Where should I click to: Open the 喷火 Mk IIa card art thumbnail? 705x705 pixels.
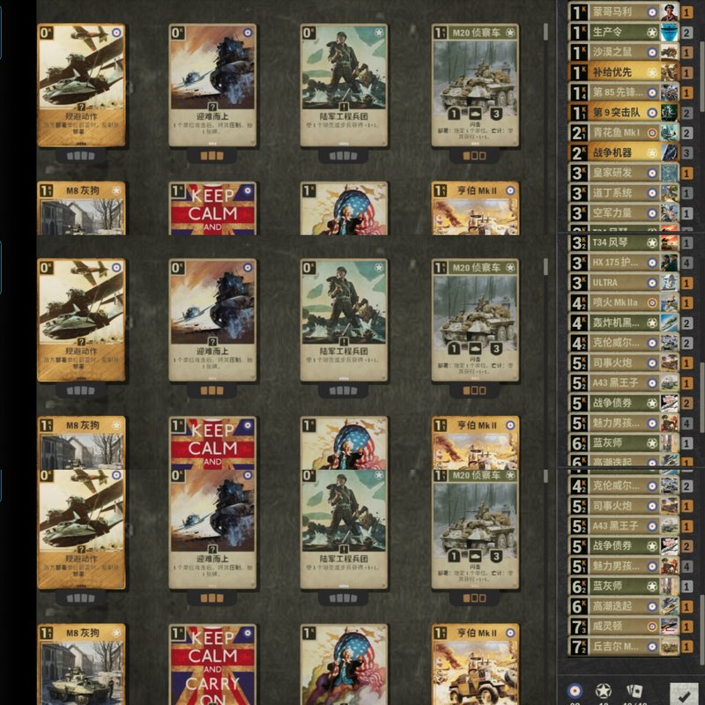pyautogui.click(x=670, y=302)
